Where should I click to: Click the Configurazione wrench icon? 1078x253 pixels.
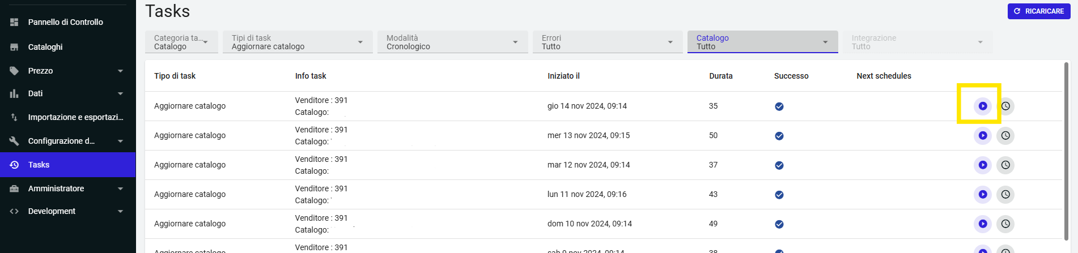[14, 141]
